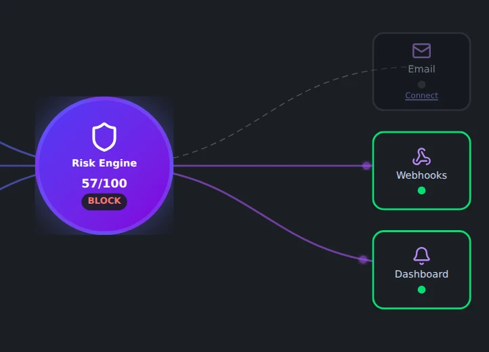Click the purple connector dot at Dashboard

(x=363, y=259)
